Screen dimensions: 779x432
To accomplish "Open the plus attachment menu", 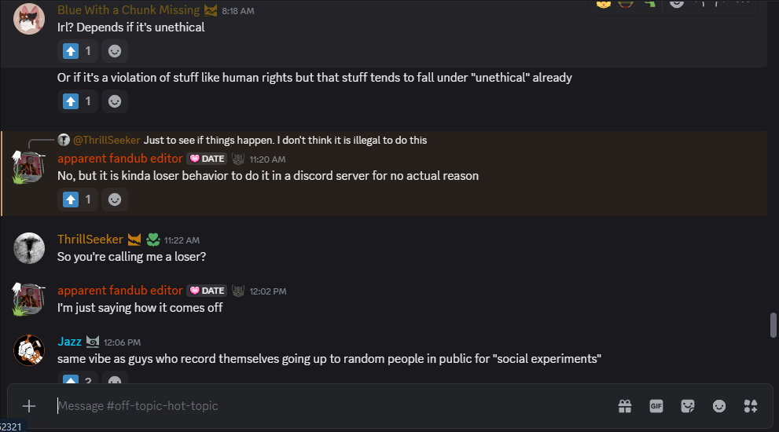I will (x=29, y=406).
